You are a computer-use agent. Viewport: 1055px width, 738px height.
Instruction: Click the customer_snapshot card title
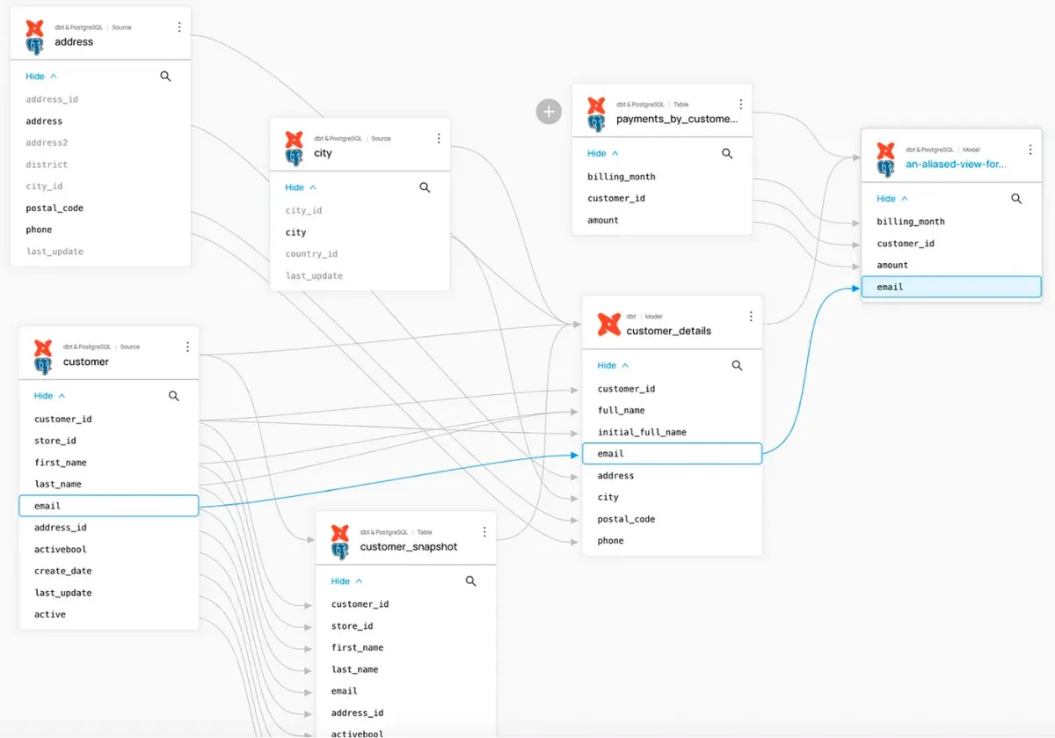tap(409, 546)
